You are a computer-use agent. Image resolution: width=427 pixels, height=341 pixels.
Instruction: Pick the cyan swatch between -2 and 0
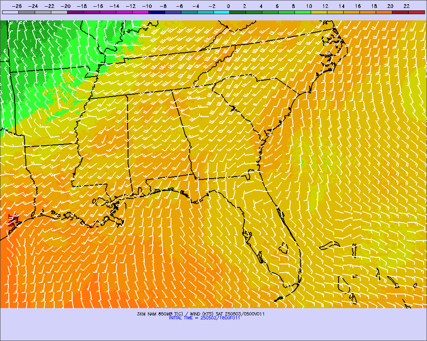click(222, 12)
